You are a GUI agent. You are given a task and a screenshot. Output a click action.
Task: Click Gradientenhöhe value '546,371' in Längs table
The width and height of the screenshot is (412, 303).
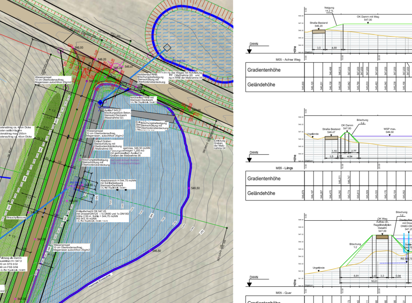[340, 179]
